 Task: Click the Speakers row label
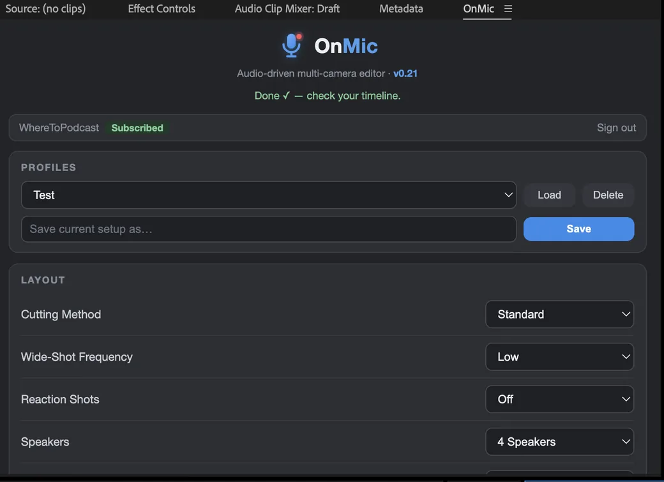click(x=45, y=442)
